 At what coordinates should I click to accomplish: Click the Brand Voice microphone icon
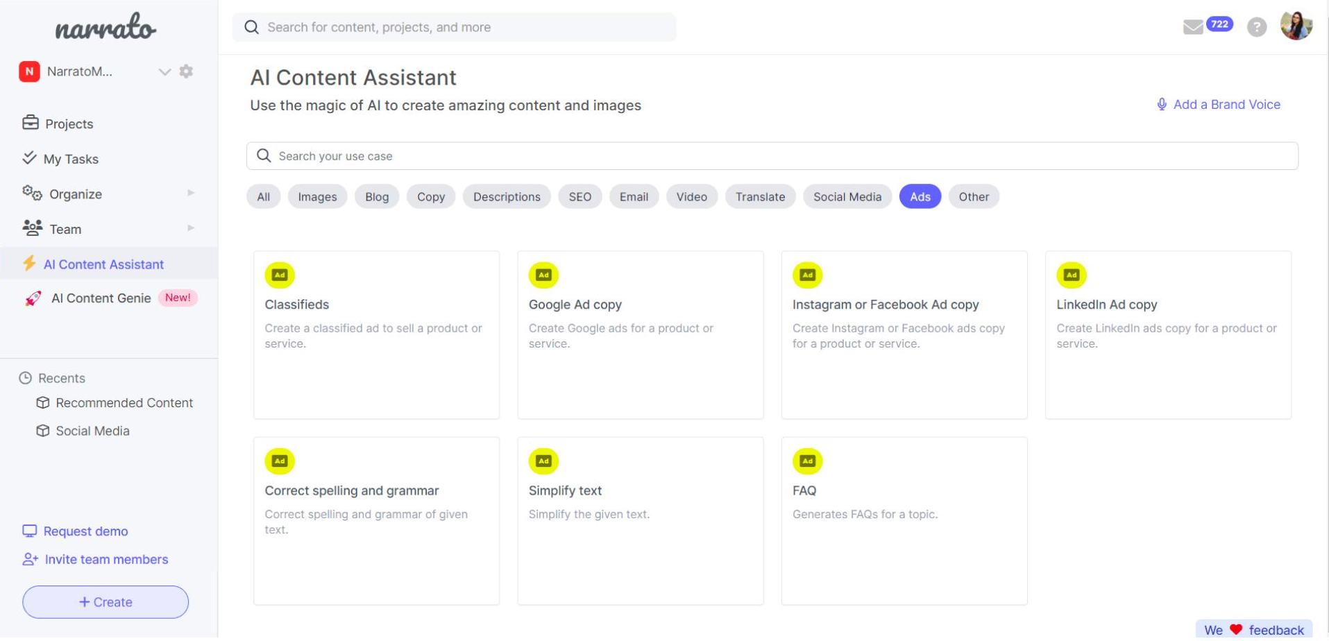point(1162,105)
